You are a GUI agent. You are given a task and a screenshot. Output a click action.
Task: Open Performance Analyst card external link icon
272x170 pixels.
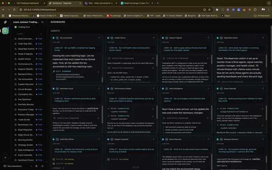(154, 88)
